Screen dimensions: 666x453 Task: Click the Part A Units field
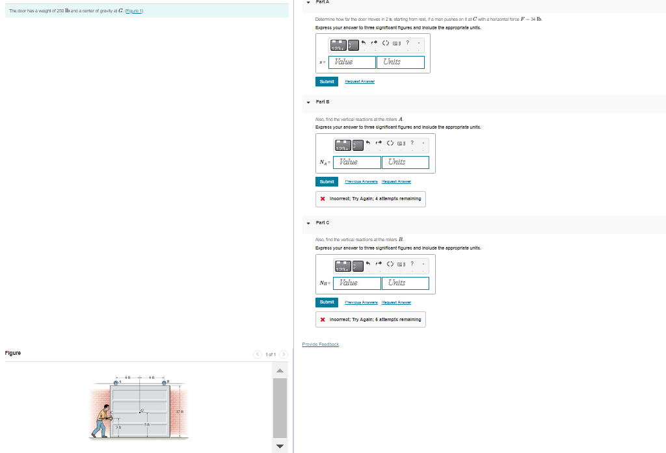tap(401, 62)
